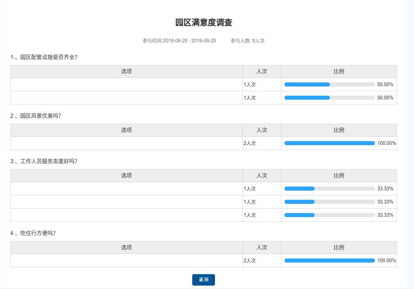Click the 2人次 cell in question 2
This screenshot has width=414, height=289.
250,143
